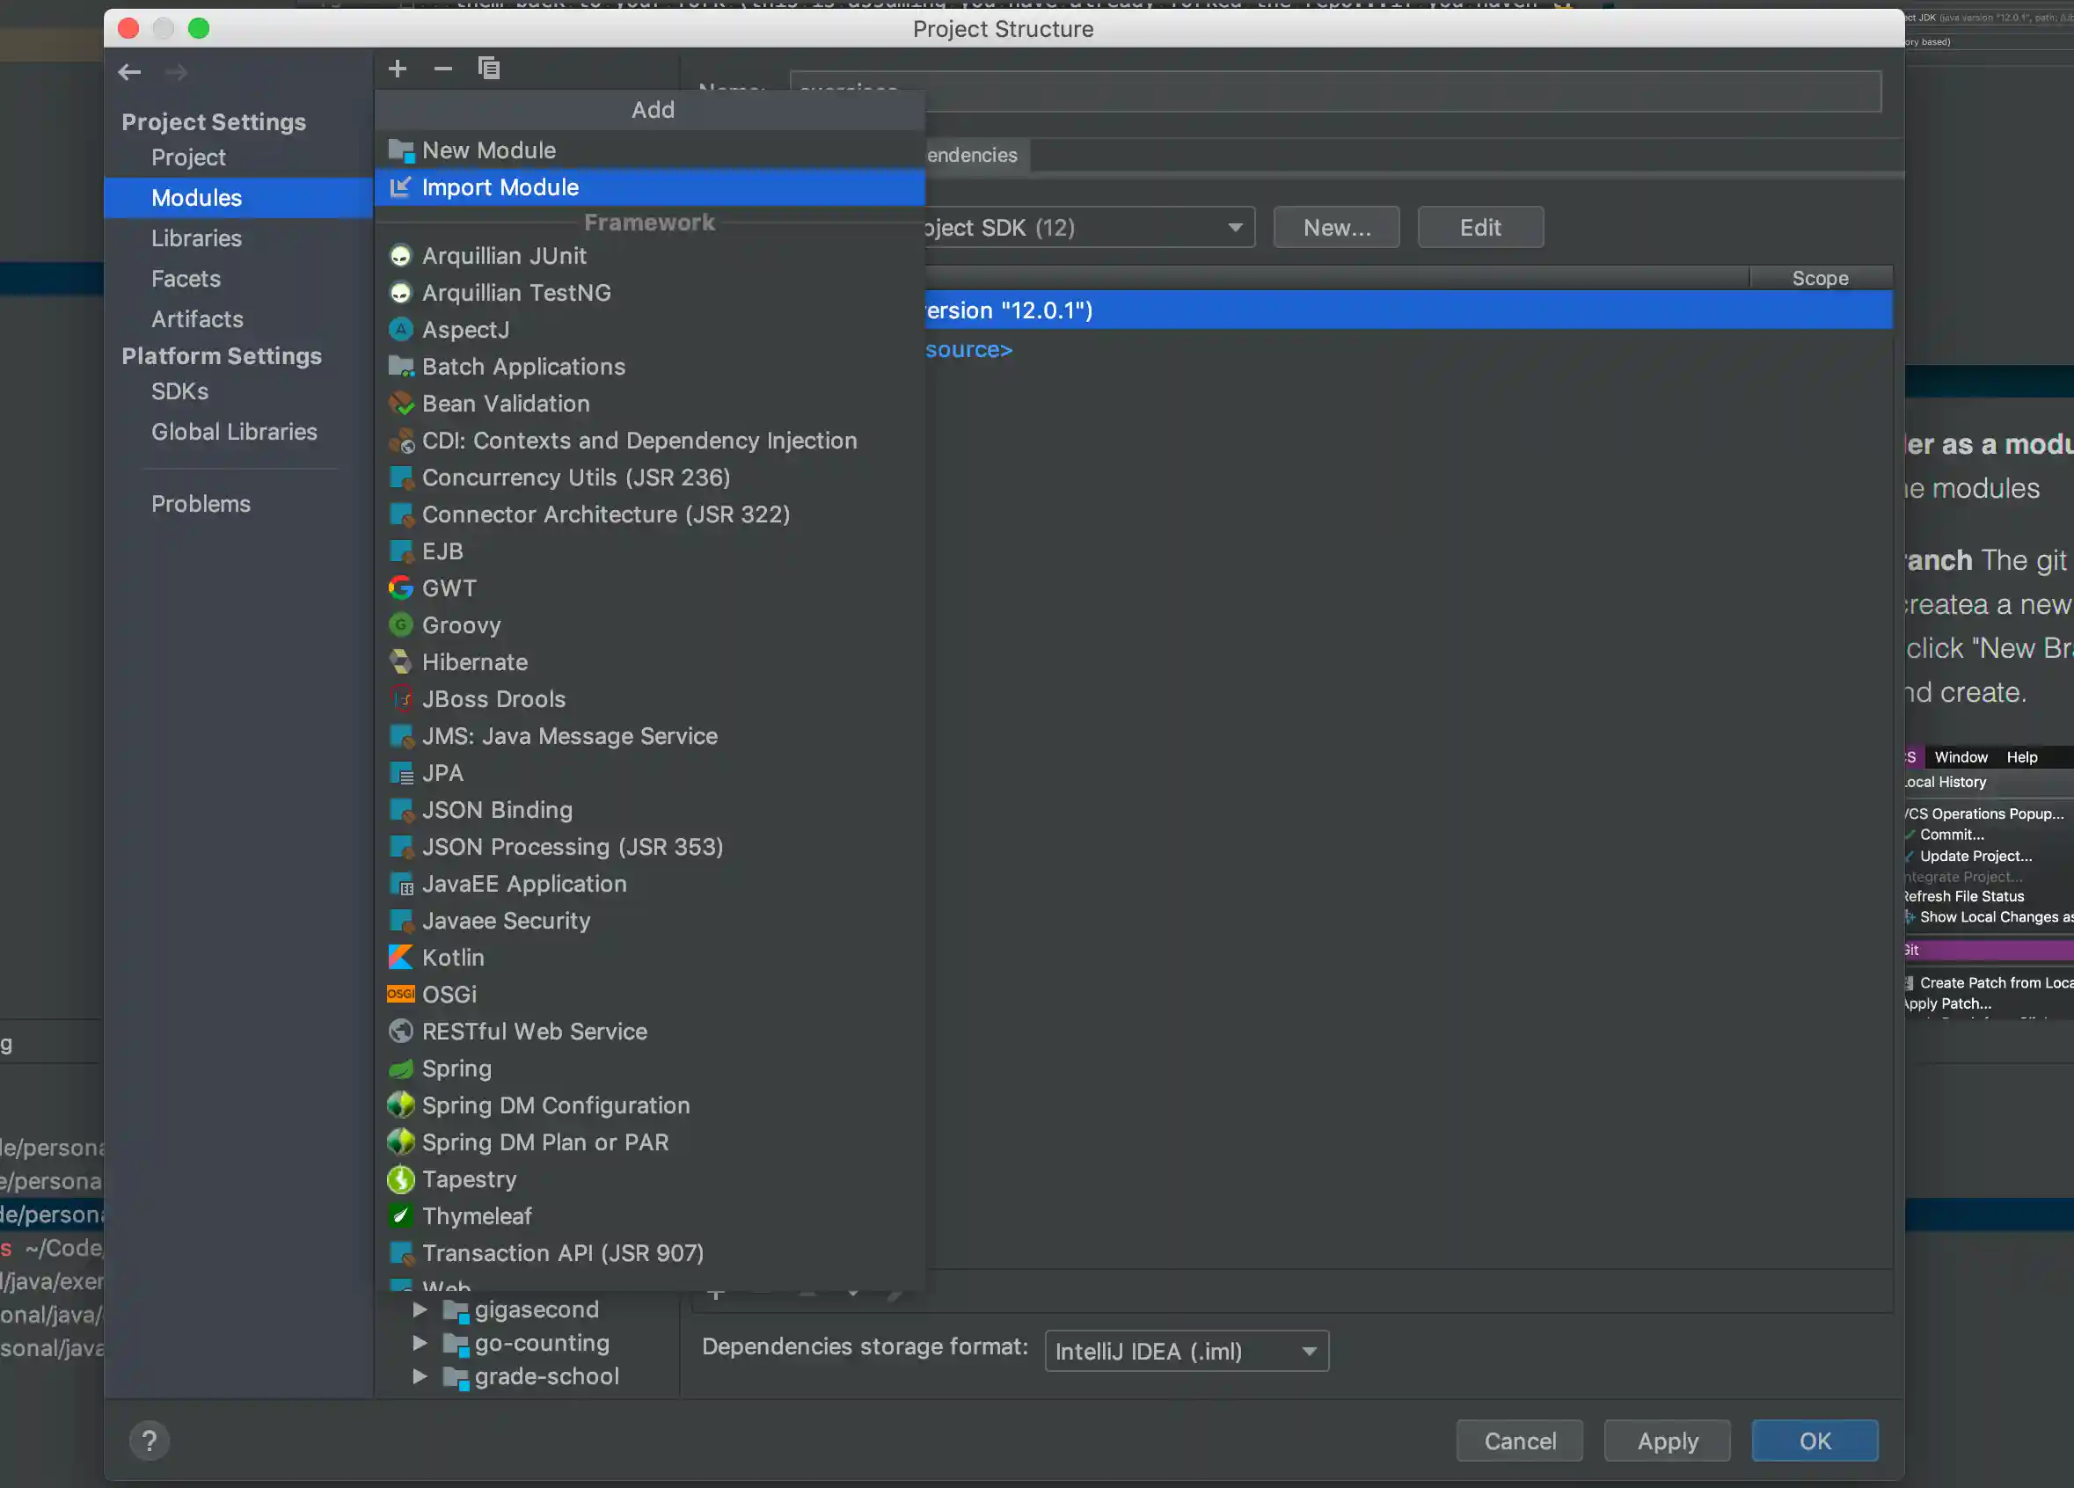The height and width of the screenshot is (1488, 2074).
Task: Select the Groovy framework icon
Action: [x=400, y=624]
